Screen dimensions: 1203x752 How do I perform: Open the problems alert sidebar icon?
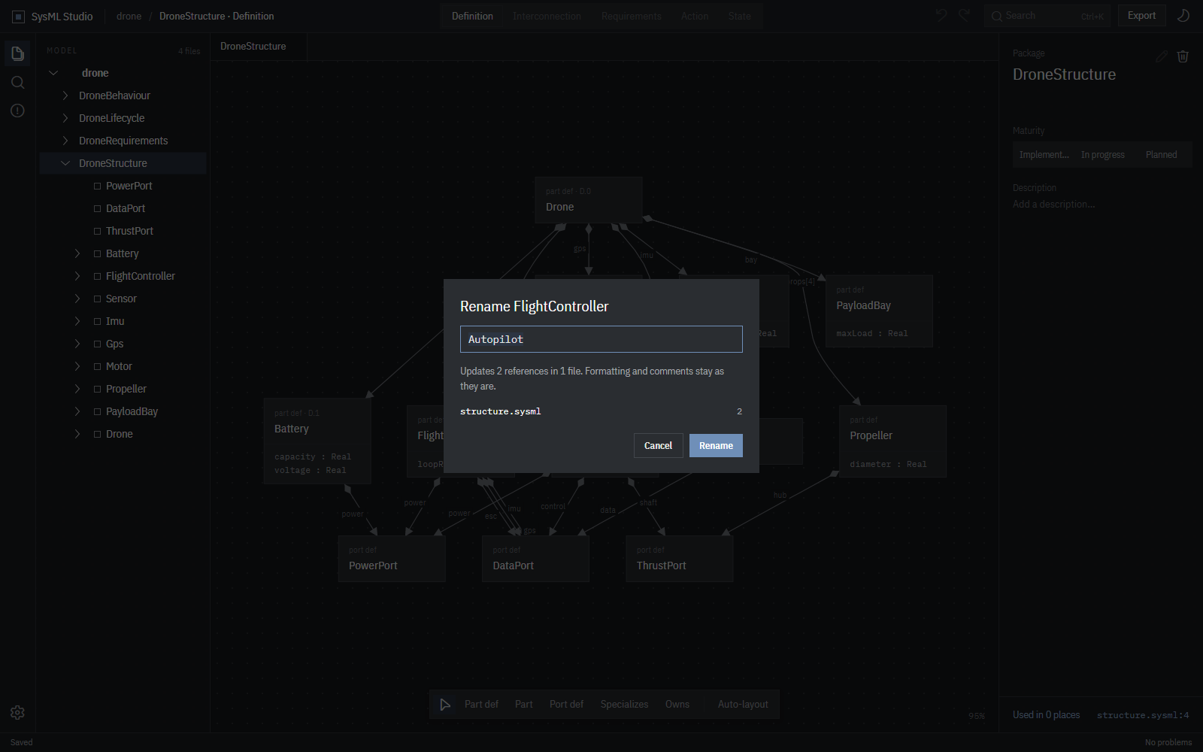(17, 111)
